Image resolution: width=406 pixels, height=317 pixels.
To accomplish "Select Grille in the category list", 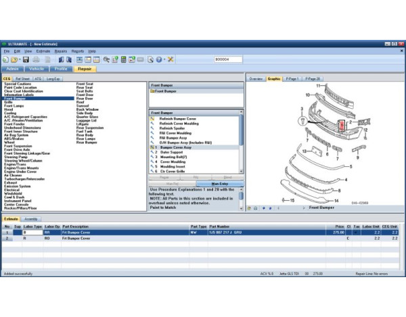I will pyautogui.click(x=9, y=102).
